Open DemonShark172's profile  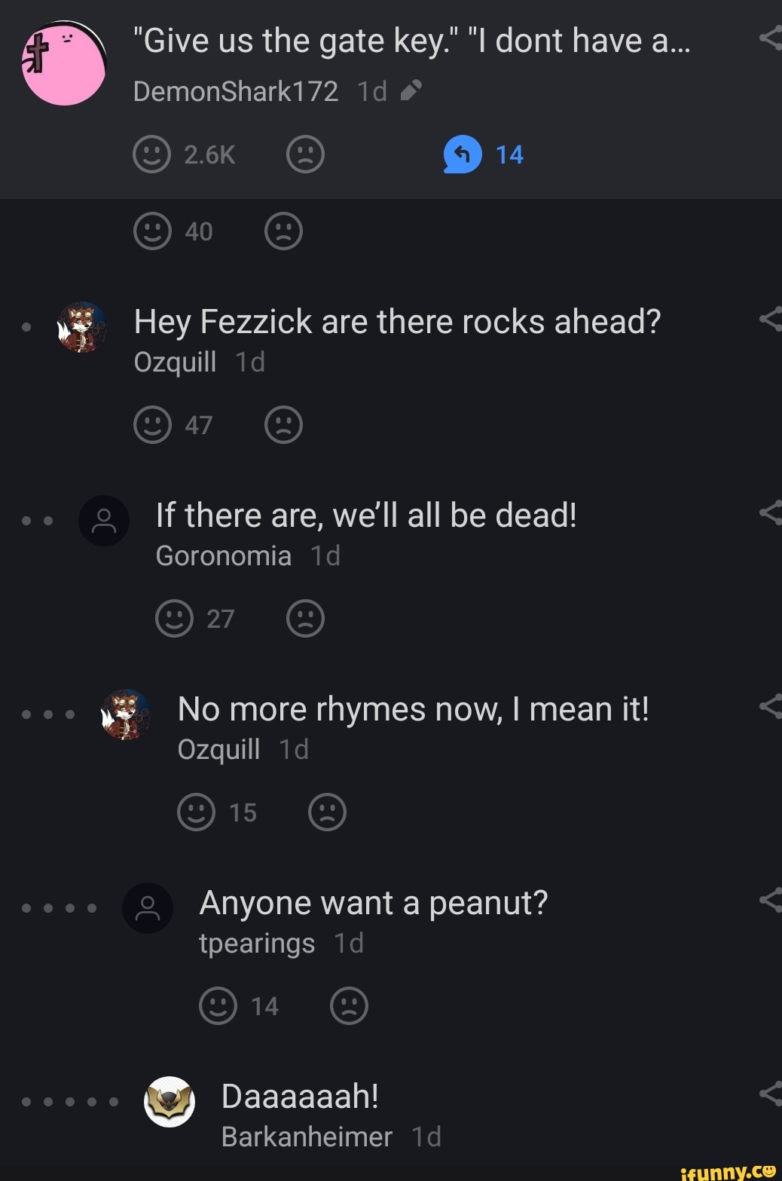tap(235, 92)
